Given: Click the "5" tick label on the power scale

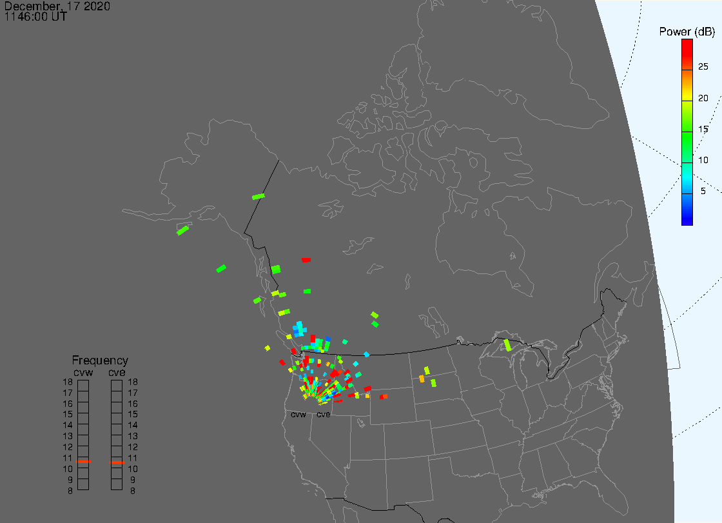Looking at the screenshot, I should tap(703, 191).
